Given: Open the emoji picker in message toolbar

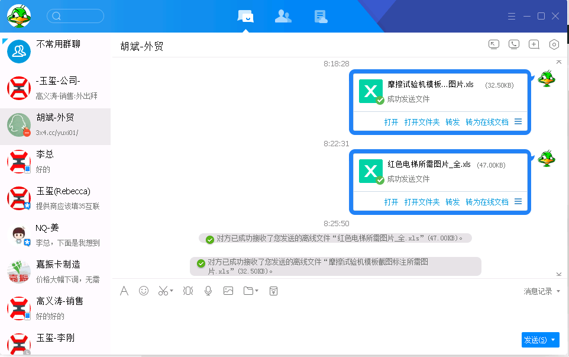Looking at the screenshot, I should click(144, 291).
